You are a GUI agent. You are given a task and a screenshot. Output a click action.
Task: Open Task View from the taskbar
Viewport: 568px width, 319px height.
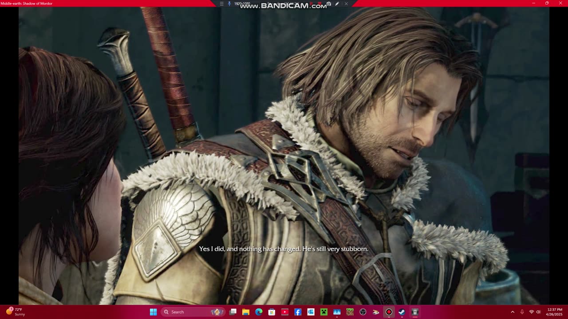tap(233, 312)
